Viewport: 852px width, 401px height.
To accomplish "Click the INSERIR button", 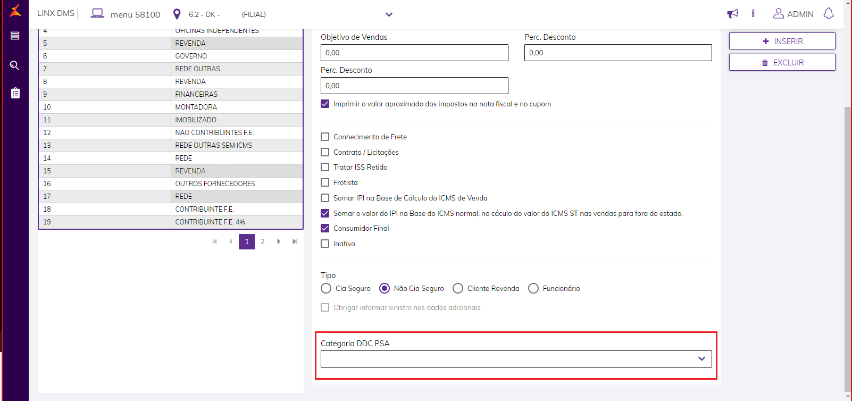I will point(782,41).
